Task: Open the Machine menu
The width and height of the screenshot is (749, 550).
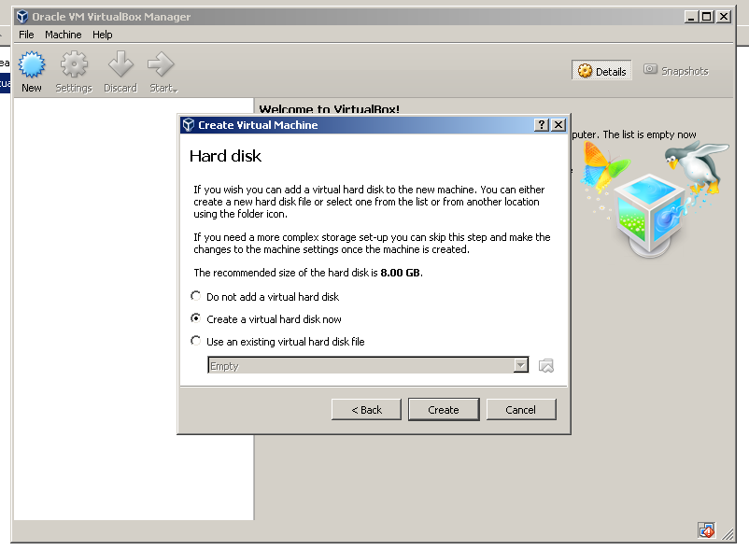Action: click(x=64, y=35)
